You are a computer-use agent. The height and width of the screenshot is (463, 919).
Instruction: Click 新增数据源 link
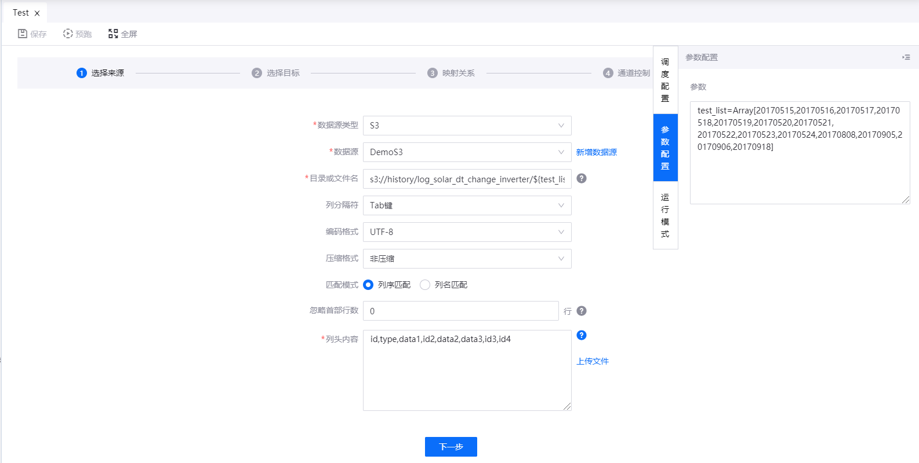[x=597, y=152]
